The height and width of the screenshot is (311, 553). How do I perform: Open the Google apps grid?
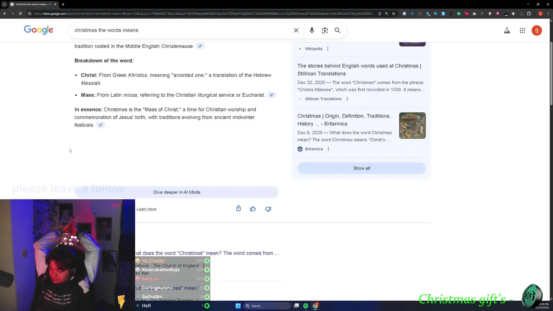click(522, 30)
